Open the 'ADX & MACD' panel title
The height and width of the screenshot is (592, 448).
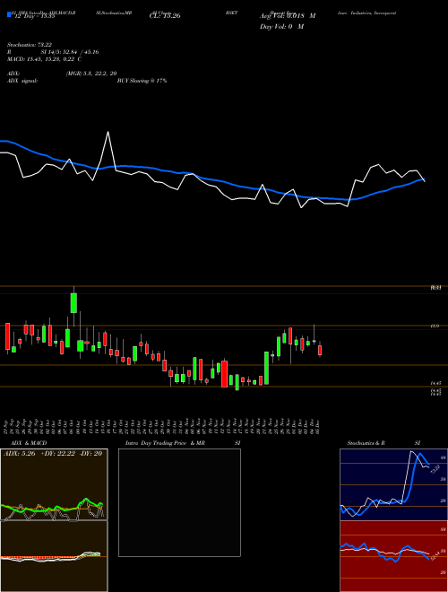[x=29, y=443]
